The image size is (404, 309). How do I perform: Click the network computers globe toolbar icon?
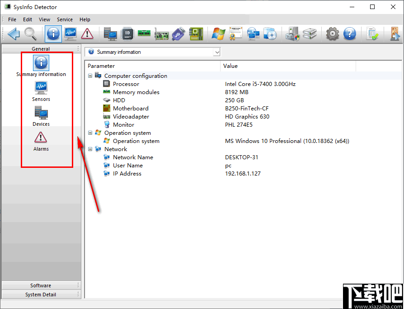tap(253, 34)
